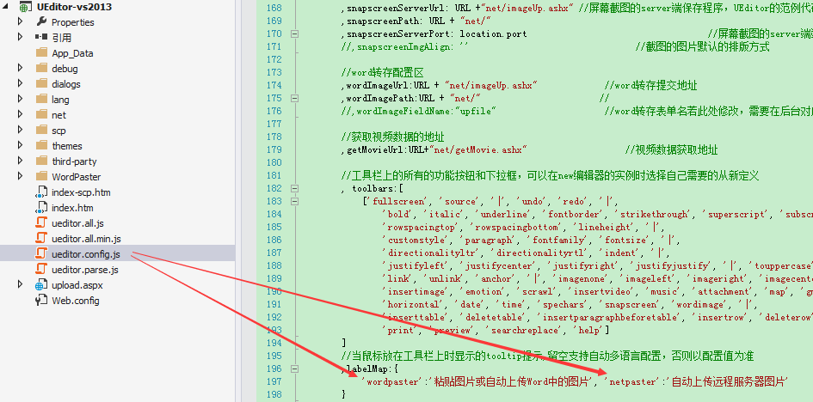The image size is (813, 402).
Task: Collapse labelMap block at line 196
Action: point(294,368)
